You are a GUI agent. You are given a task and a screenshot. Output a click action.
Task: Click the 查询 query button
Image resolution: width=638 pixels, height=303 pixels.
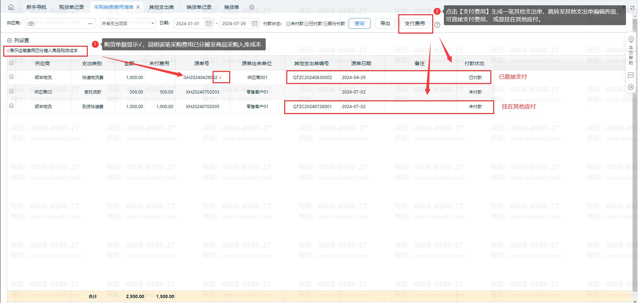359,23
